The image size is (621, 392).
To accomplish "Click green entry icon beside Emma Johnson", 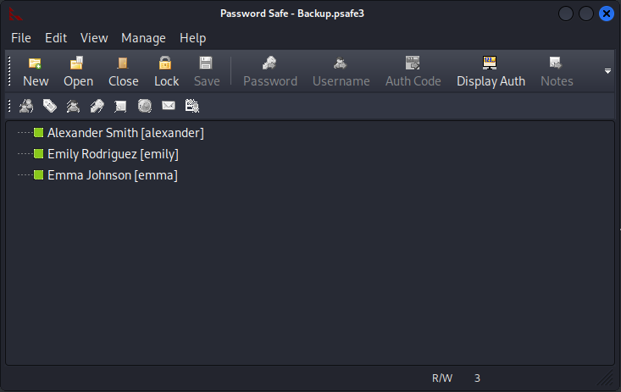I will click(38, 174).
